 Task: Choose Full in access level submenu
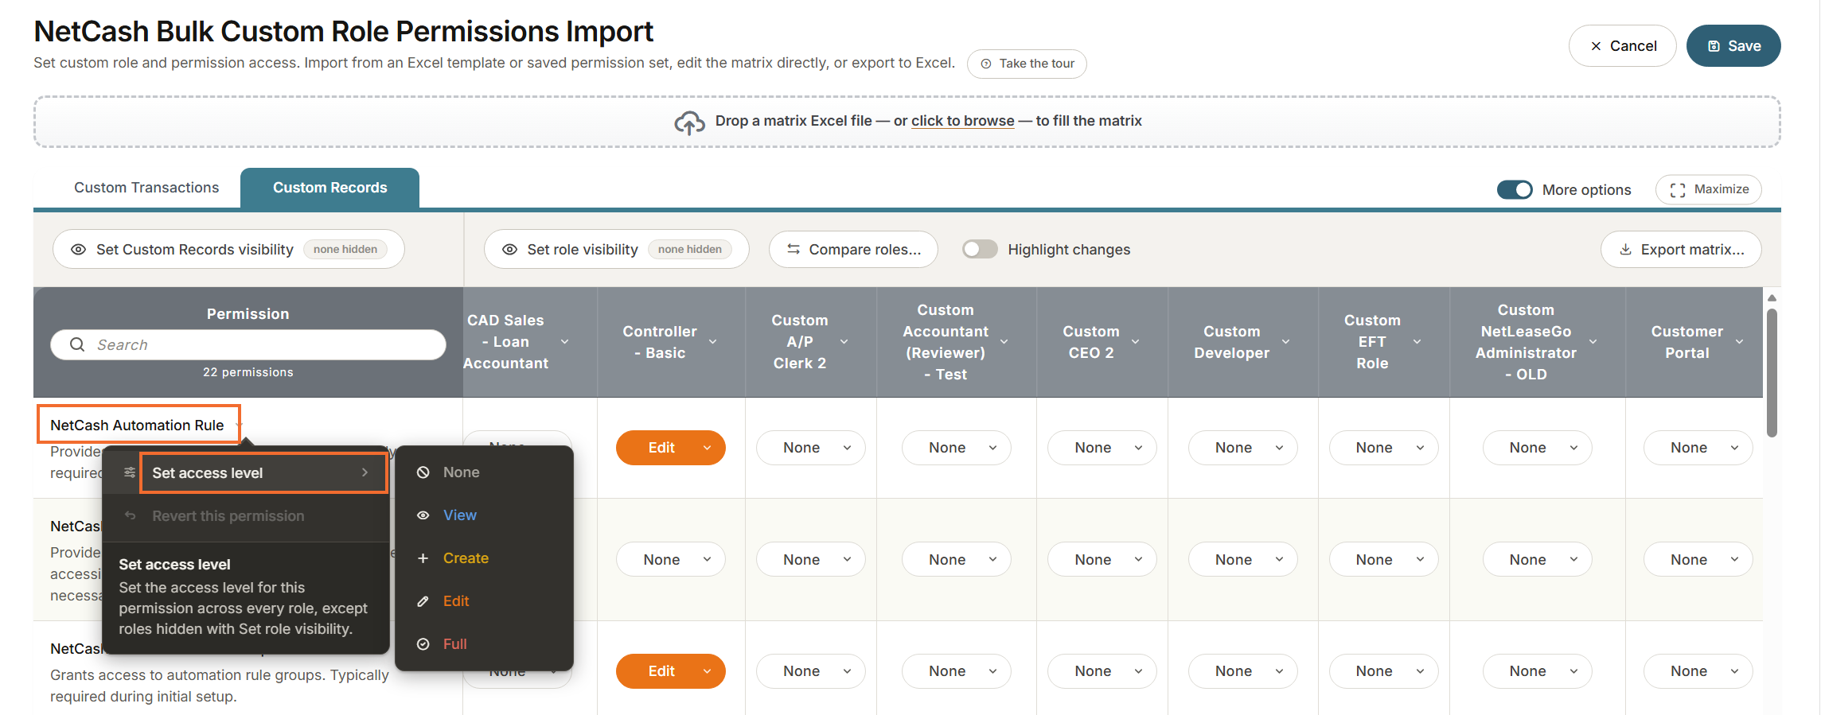tap(484, 644)
